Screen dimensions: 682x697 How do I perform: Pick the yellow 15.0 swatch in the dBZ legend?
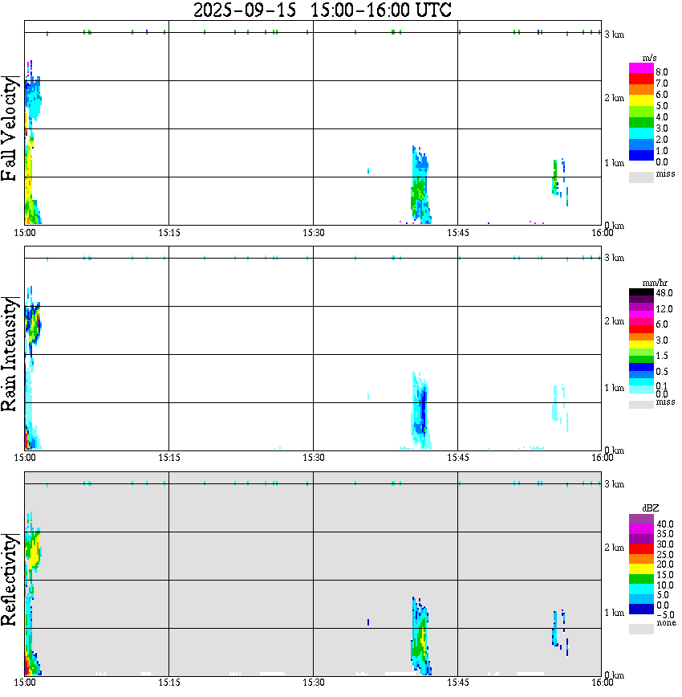click(641, 569)
